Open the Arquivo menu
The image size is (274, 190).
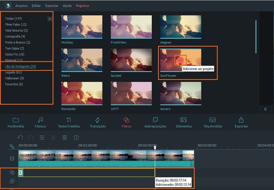click(22, 5)
